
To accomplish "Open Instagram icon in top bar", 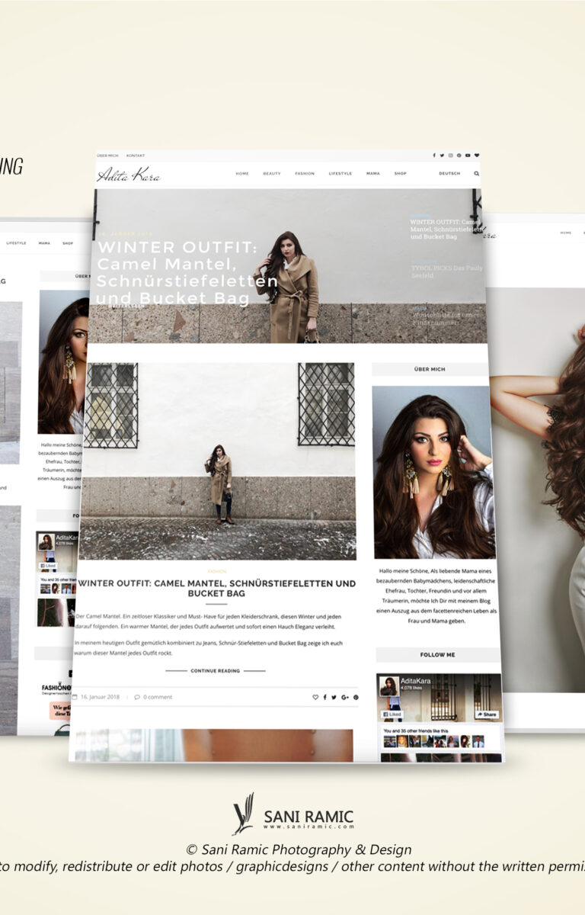I will [x=450, y=155].
